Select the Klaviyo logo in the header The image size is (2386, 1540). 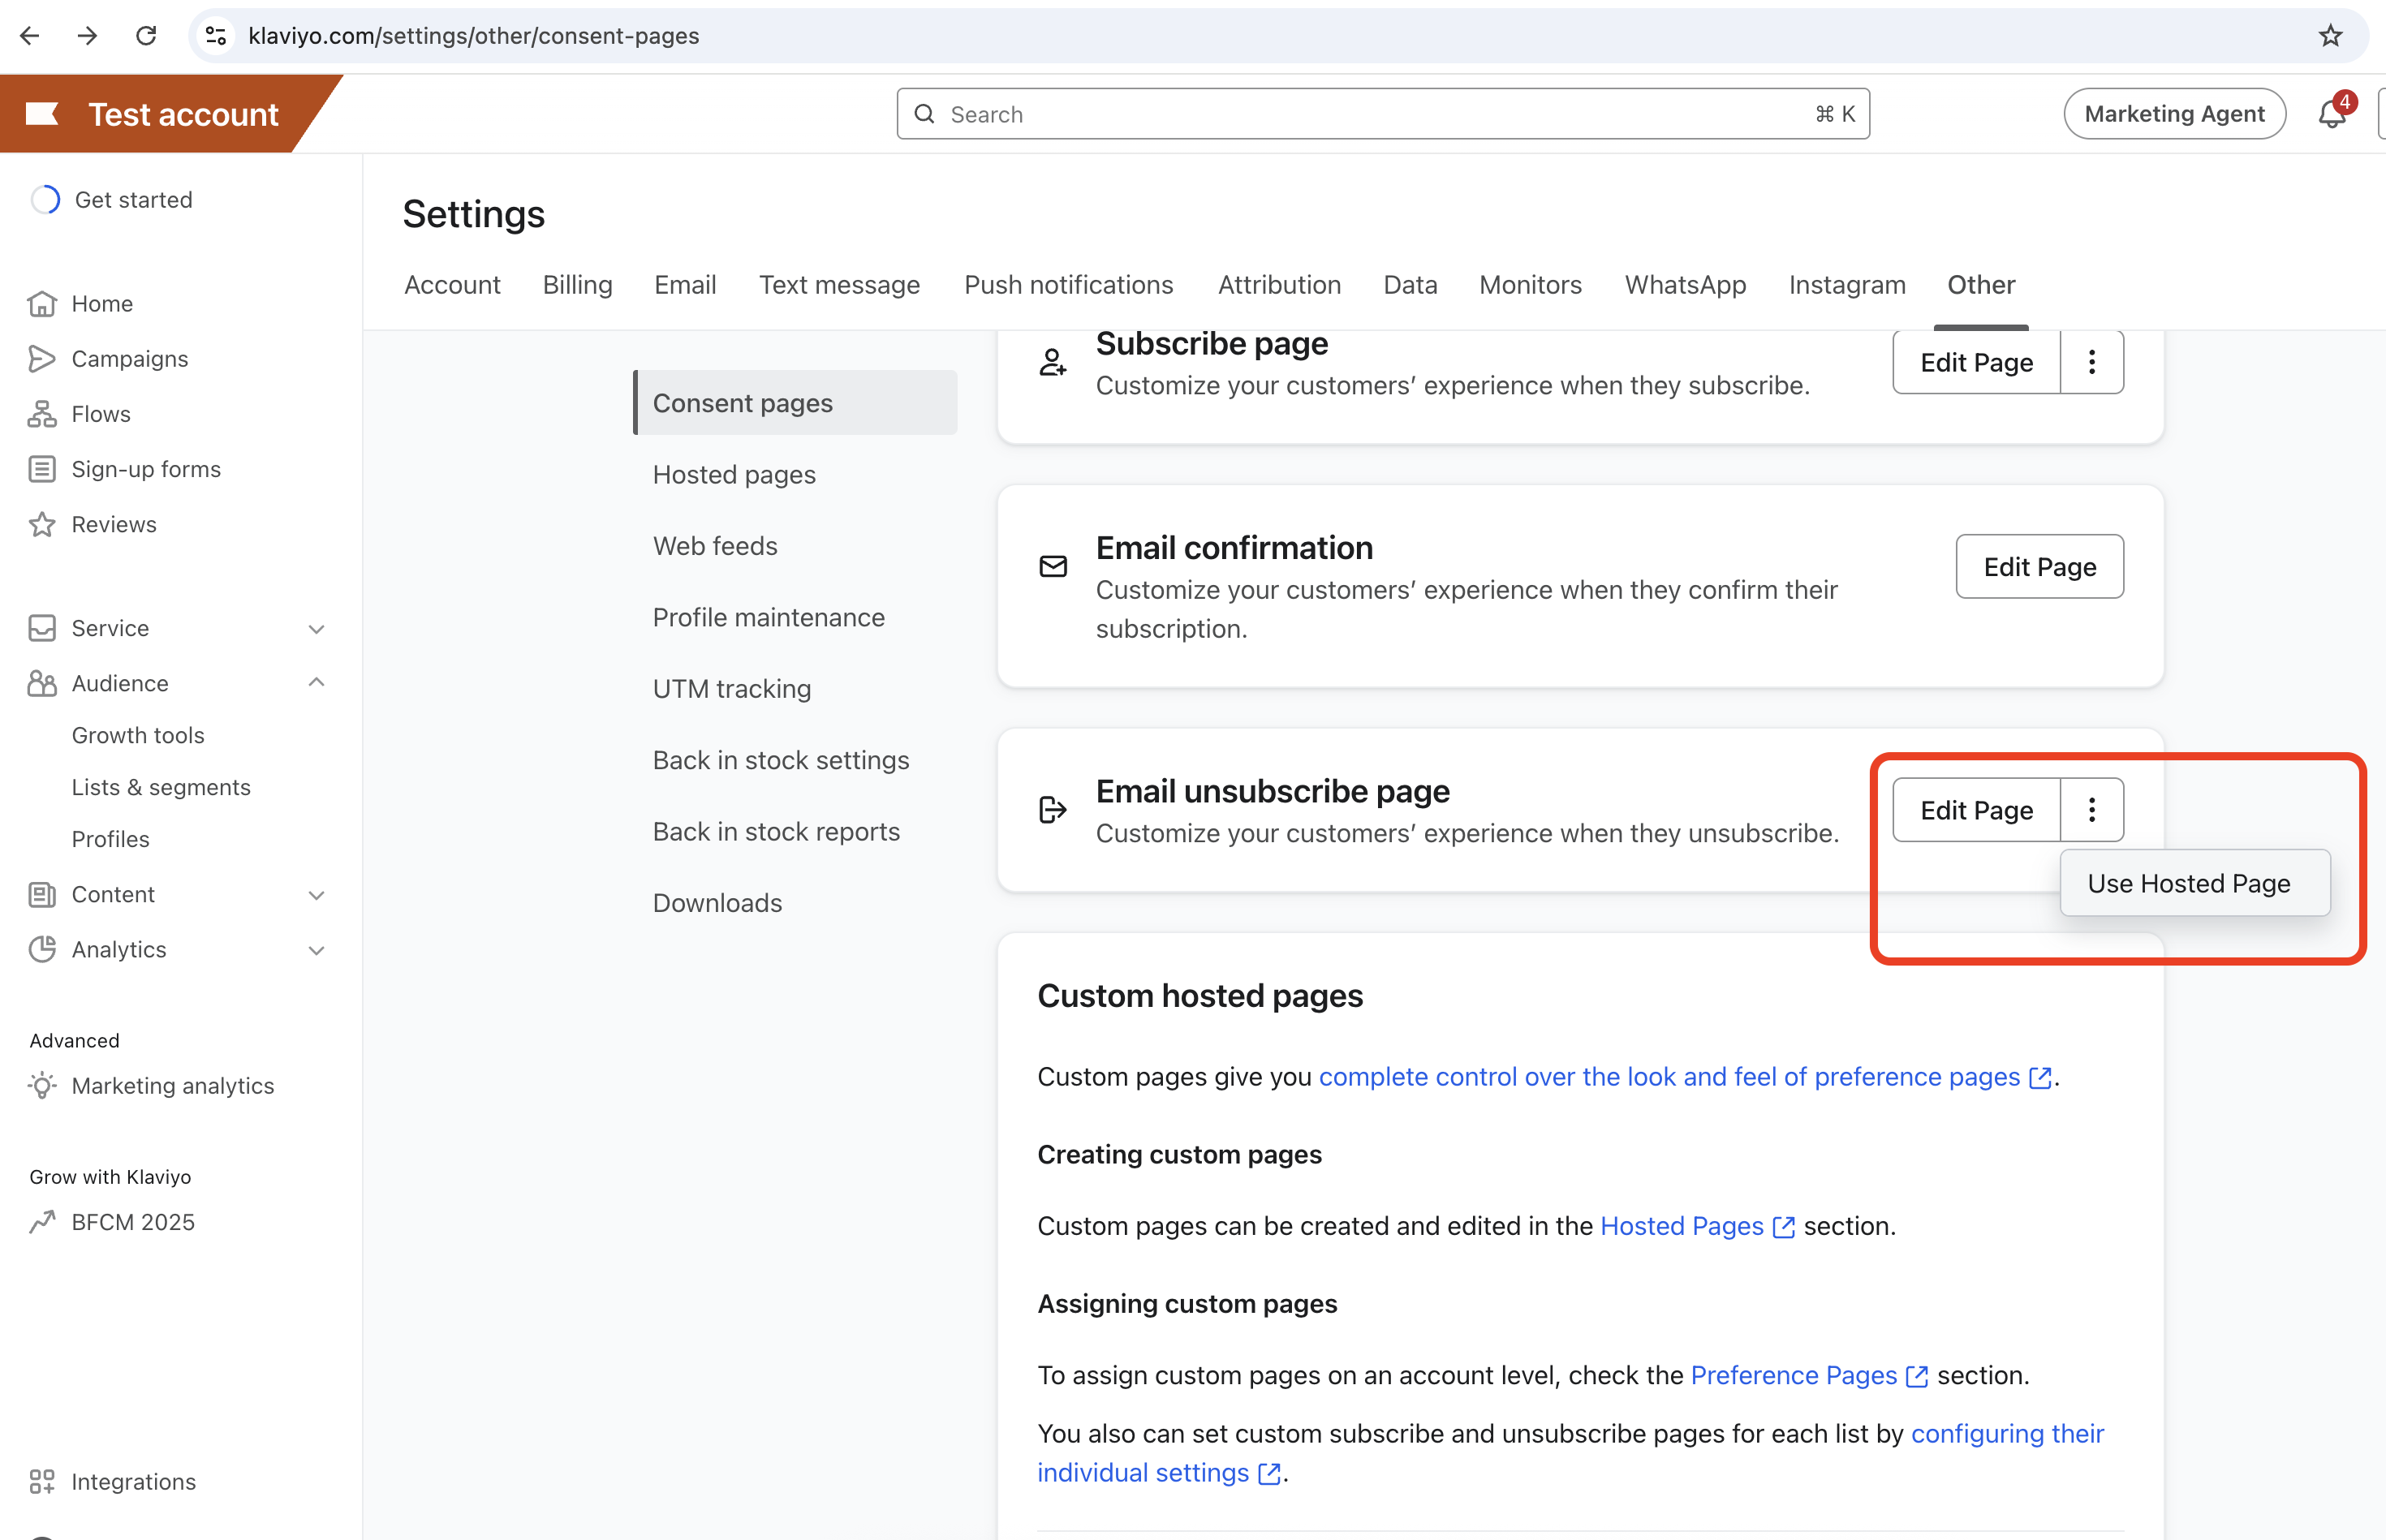[x=40, y=113]
